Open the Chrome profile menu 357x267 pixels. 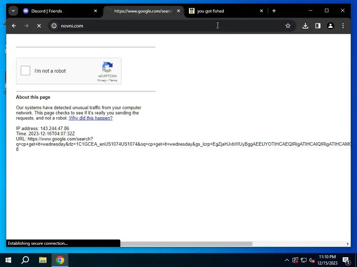[331, 26]
